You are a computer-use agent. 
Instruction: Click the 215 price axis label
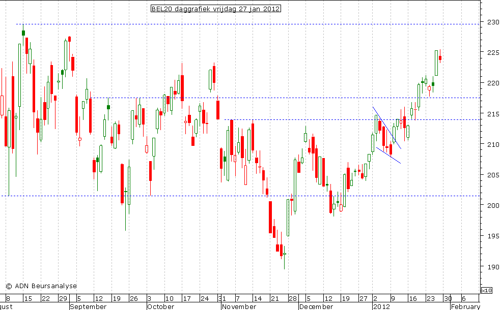coord(493,114)
